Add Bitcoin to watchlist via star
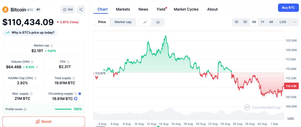The width and height of the screenshot is (301, 127). 65,10
